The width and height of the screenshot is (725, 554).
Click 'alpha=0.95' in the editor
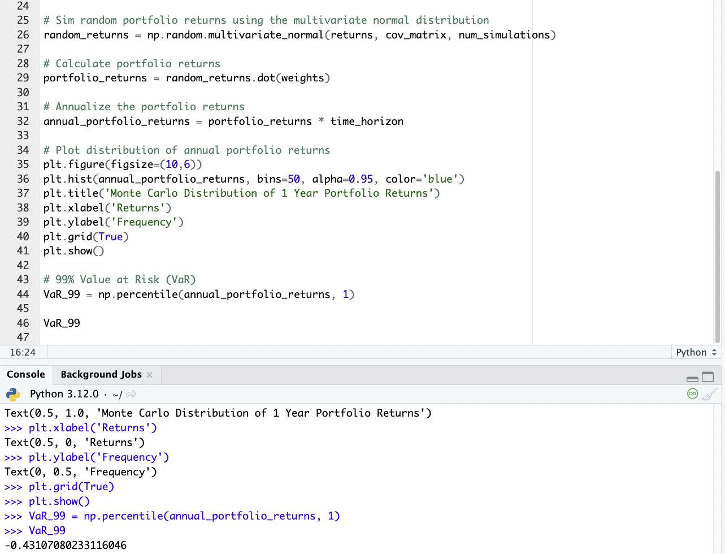(x=342, y=179)
